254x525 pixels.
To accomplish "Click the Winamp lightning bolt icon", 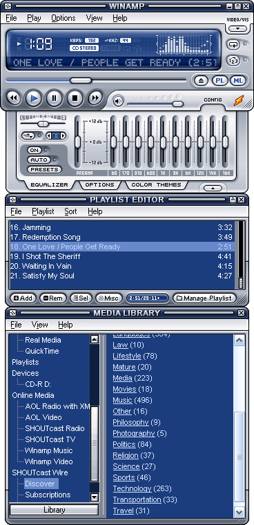I will 239,101.
